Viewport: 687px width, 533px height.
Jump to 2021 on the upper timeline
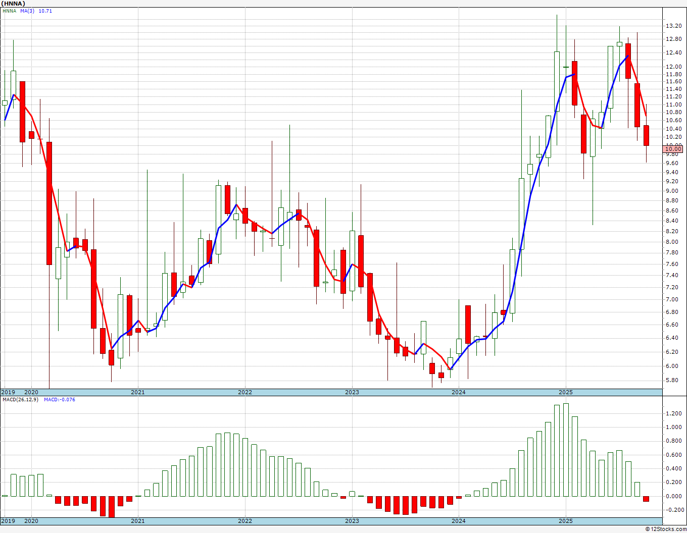coord(137,392)
